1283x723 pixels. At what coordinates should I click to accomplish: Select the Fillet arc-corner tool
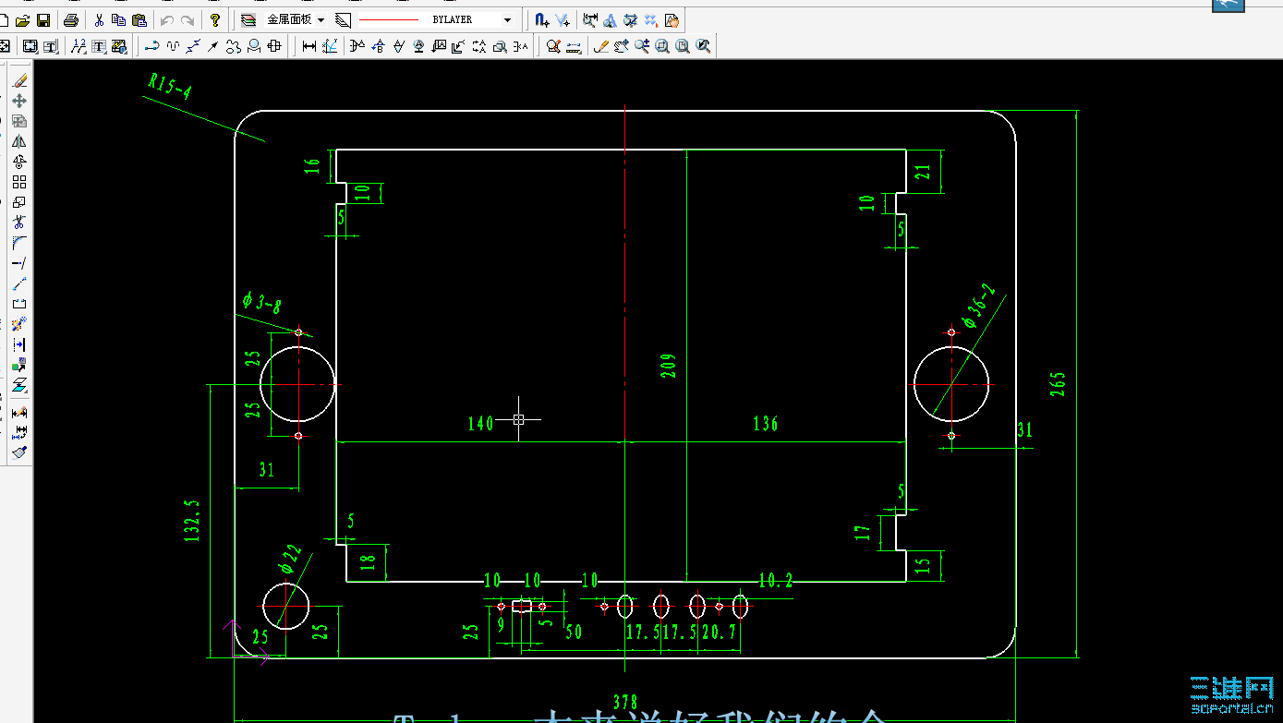19,243
